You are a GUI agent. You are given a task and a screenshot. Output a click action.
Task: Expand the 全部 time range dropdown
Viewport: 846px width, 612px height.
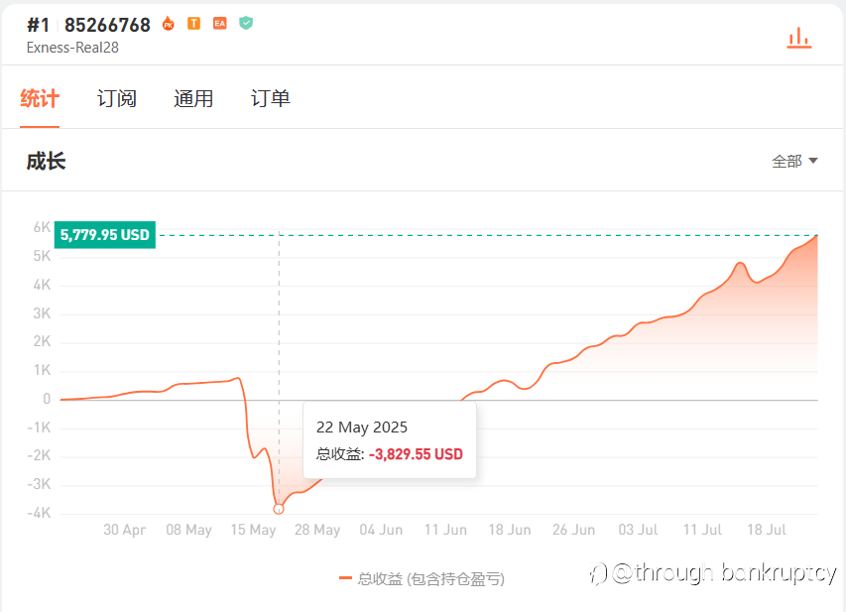(x=786, y=161)
